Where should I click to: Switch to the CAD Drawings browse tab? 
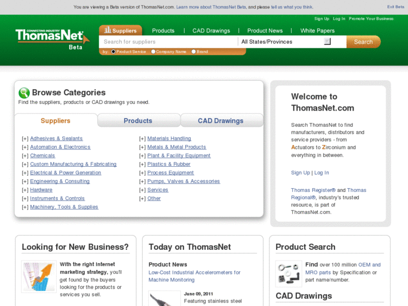[221, 121]
